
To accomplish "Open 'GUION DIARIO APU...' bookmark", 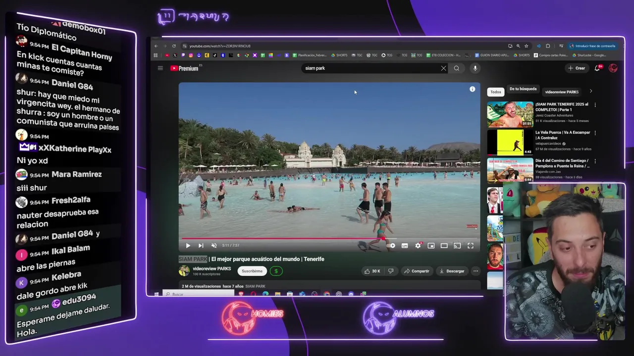I will click(x=492, y=55).
